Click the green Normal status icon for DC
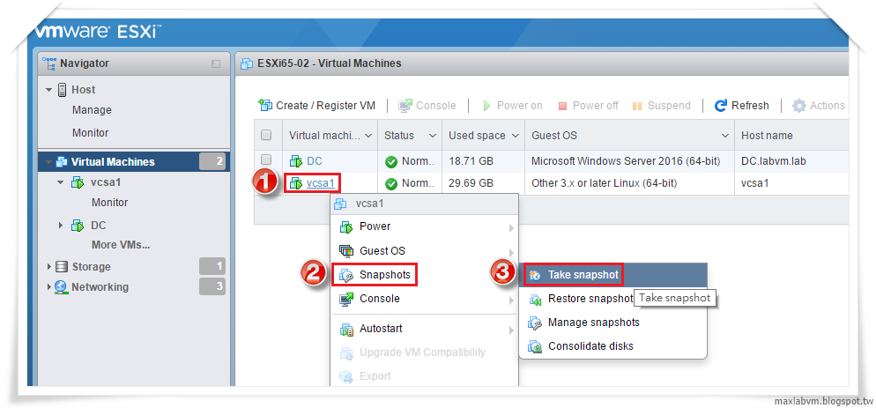The width and height of the screenshot is (876, 408). pyautogui.click(x=391, y=162)
